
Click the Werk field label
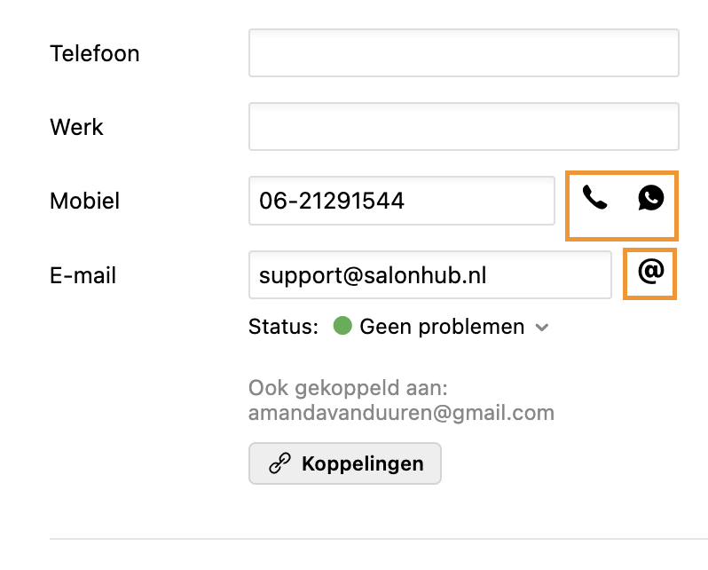(x=77, y=127)
